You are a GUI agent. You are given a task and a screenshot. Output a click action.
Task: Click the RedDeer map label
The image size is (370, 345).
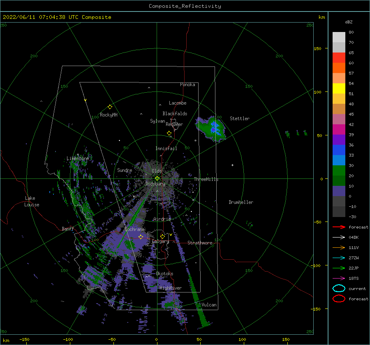pyautogui.click(x=174, y=124)
